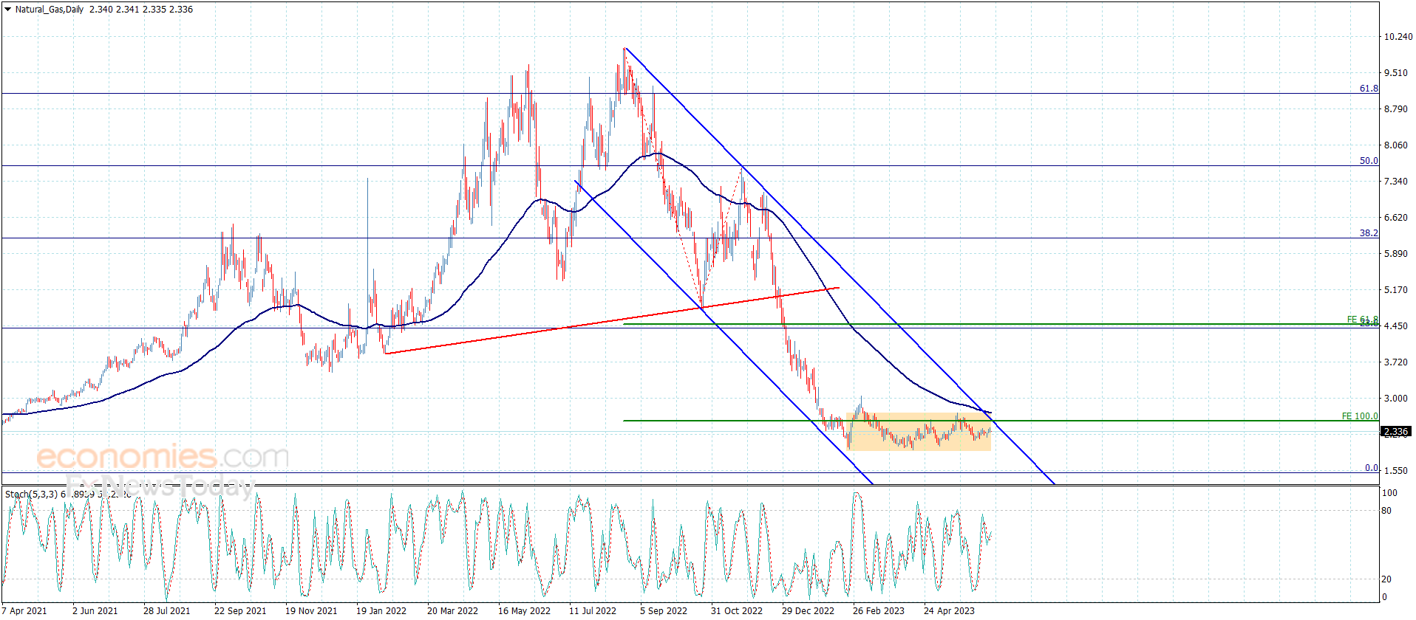Select the green FE 61.8 expansion label
Viewport: 1416px width, 620px height.
coord(1362,319)
